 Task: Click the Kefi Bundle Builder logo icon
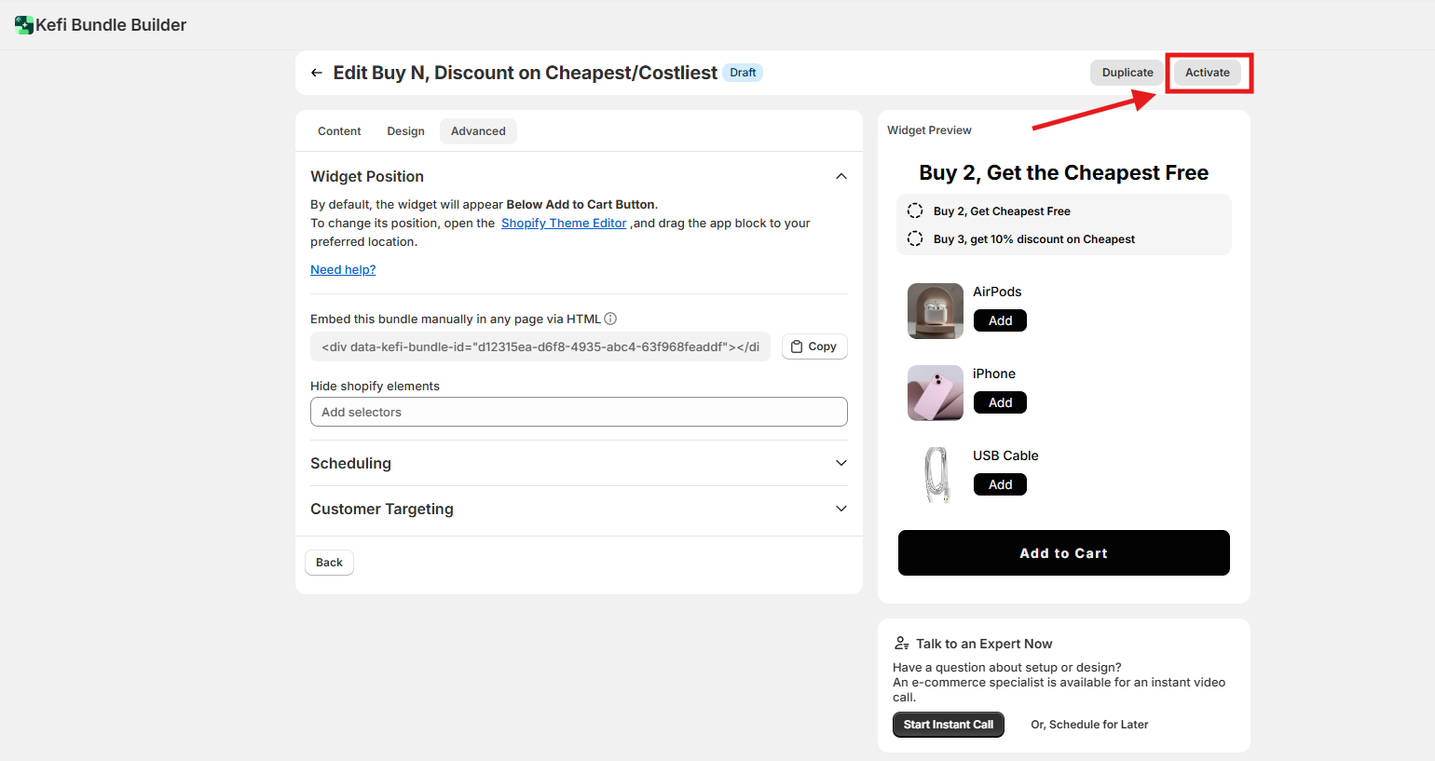24,25
